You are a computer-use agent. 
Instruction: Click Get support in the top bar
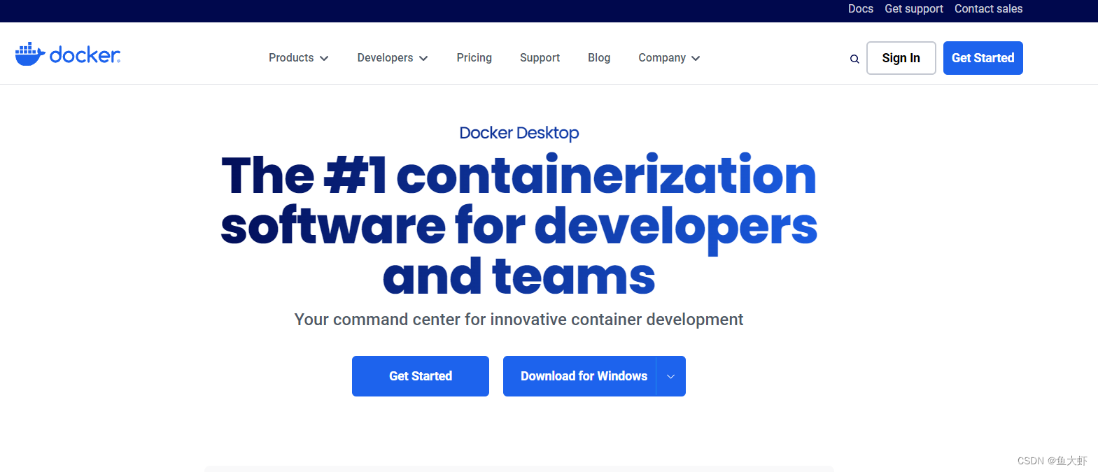[x=914, y=9]
